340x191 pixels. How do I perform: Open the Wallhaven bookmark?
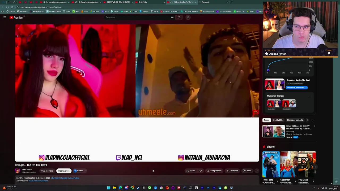coord(22,11)
